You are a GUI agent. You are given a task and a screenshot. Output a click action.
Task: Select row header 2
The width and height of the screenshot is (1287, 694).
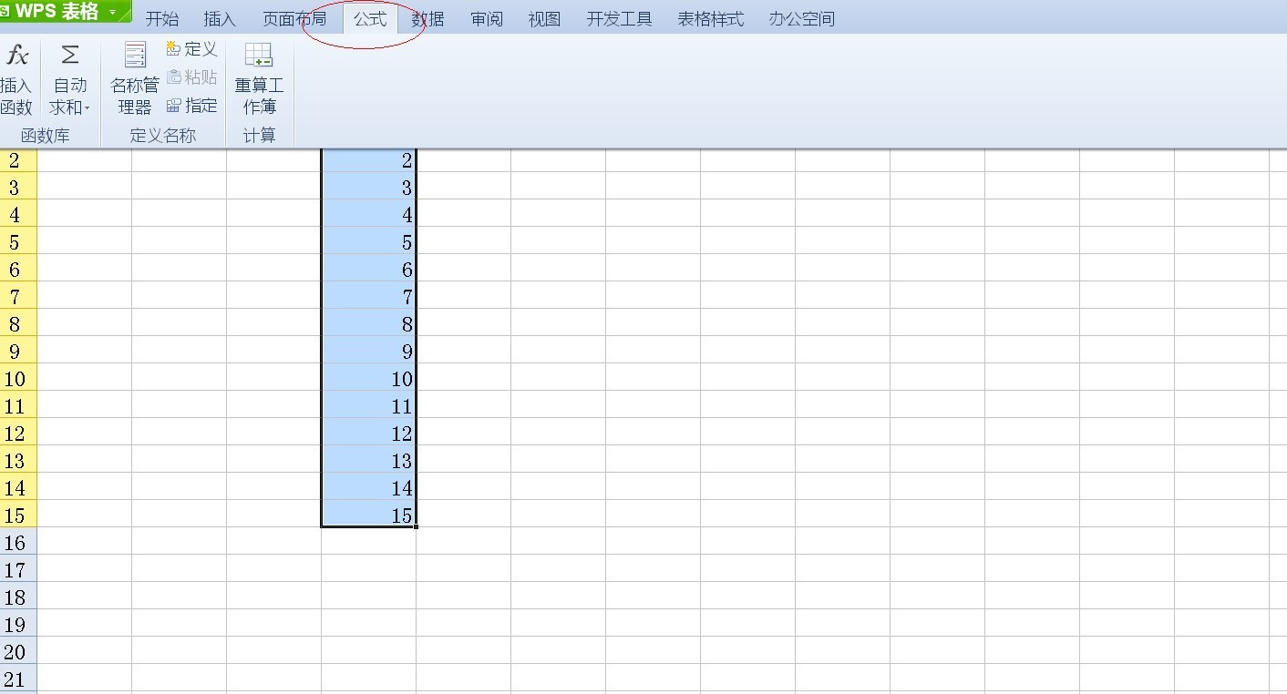18,160
